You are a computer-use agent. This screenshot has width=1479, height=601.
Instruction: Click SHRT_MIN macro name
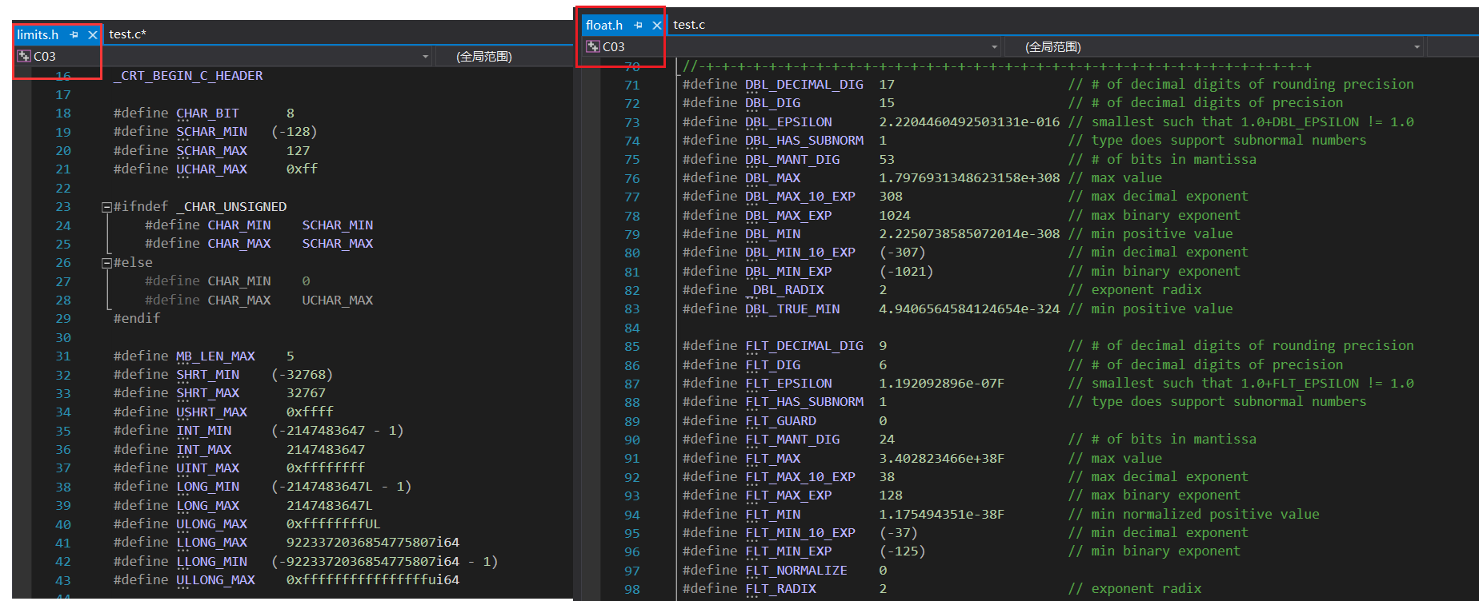(x=207, y=375)
